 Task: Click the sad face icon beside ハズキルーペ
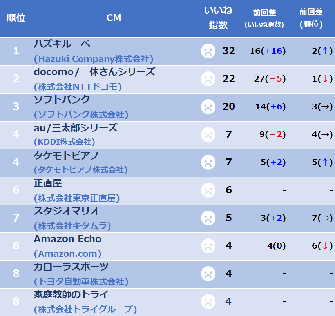tap(208, 51)
